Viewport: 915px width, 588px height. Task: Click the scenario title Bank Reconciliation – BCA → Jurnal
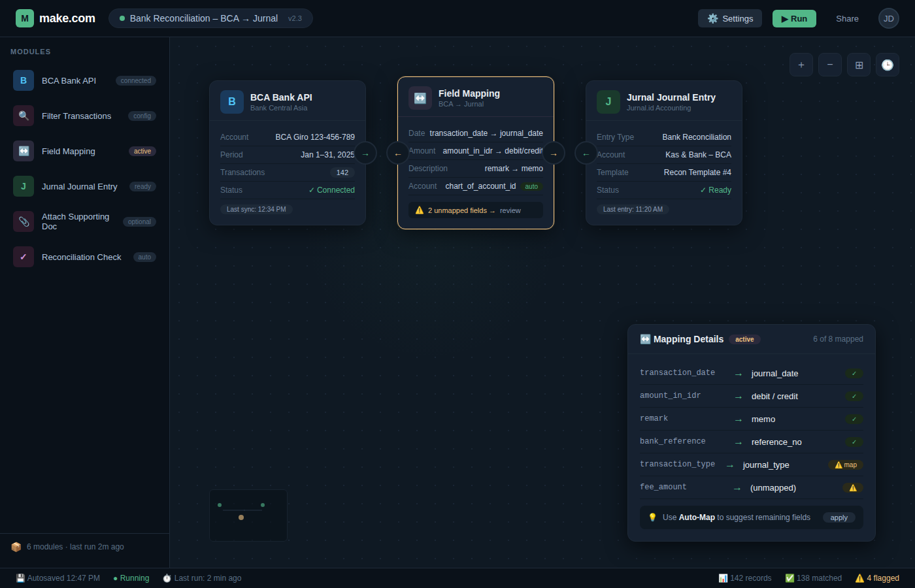204,18
